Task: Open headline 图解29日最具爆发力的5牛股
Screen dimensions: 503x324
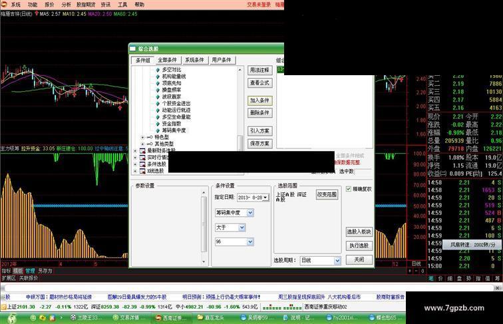Action: click(137, 297)
